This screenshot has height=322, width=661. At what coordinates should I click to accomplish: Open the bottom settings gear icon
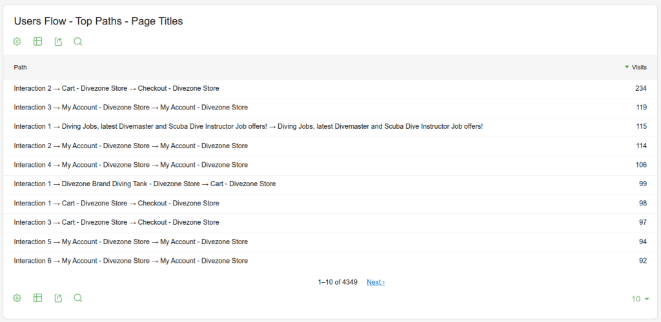pyautogui.click(x=17, y=298)
